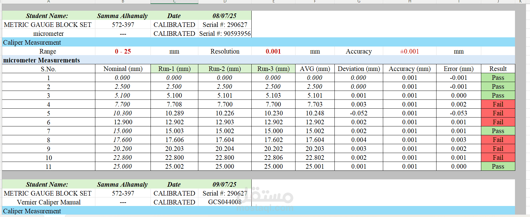Click the average value 17.604

(x=315, y=140)
